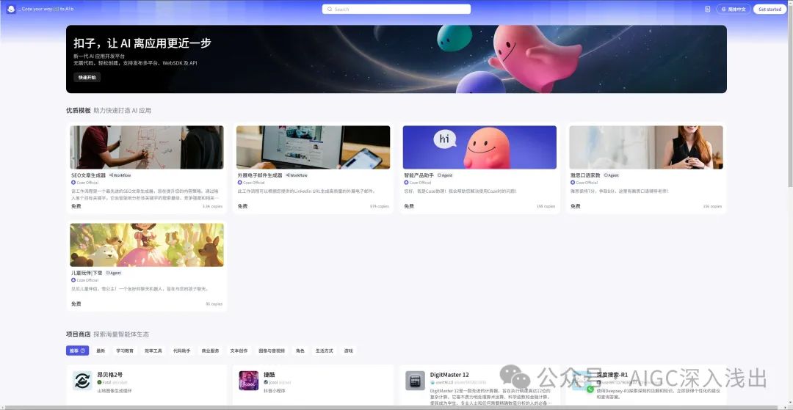Image resolution: width=793 pixels, height=410 pixels.
Task: Select the 商业服务 category tab
Action: pyautogui.click(x=211, y=351)
